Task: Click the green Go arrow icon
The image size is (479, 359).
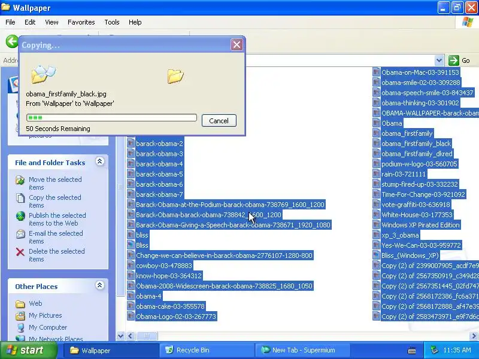Action: (x=454, y=60)
